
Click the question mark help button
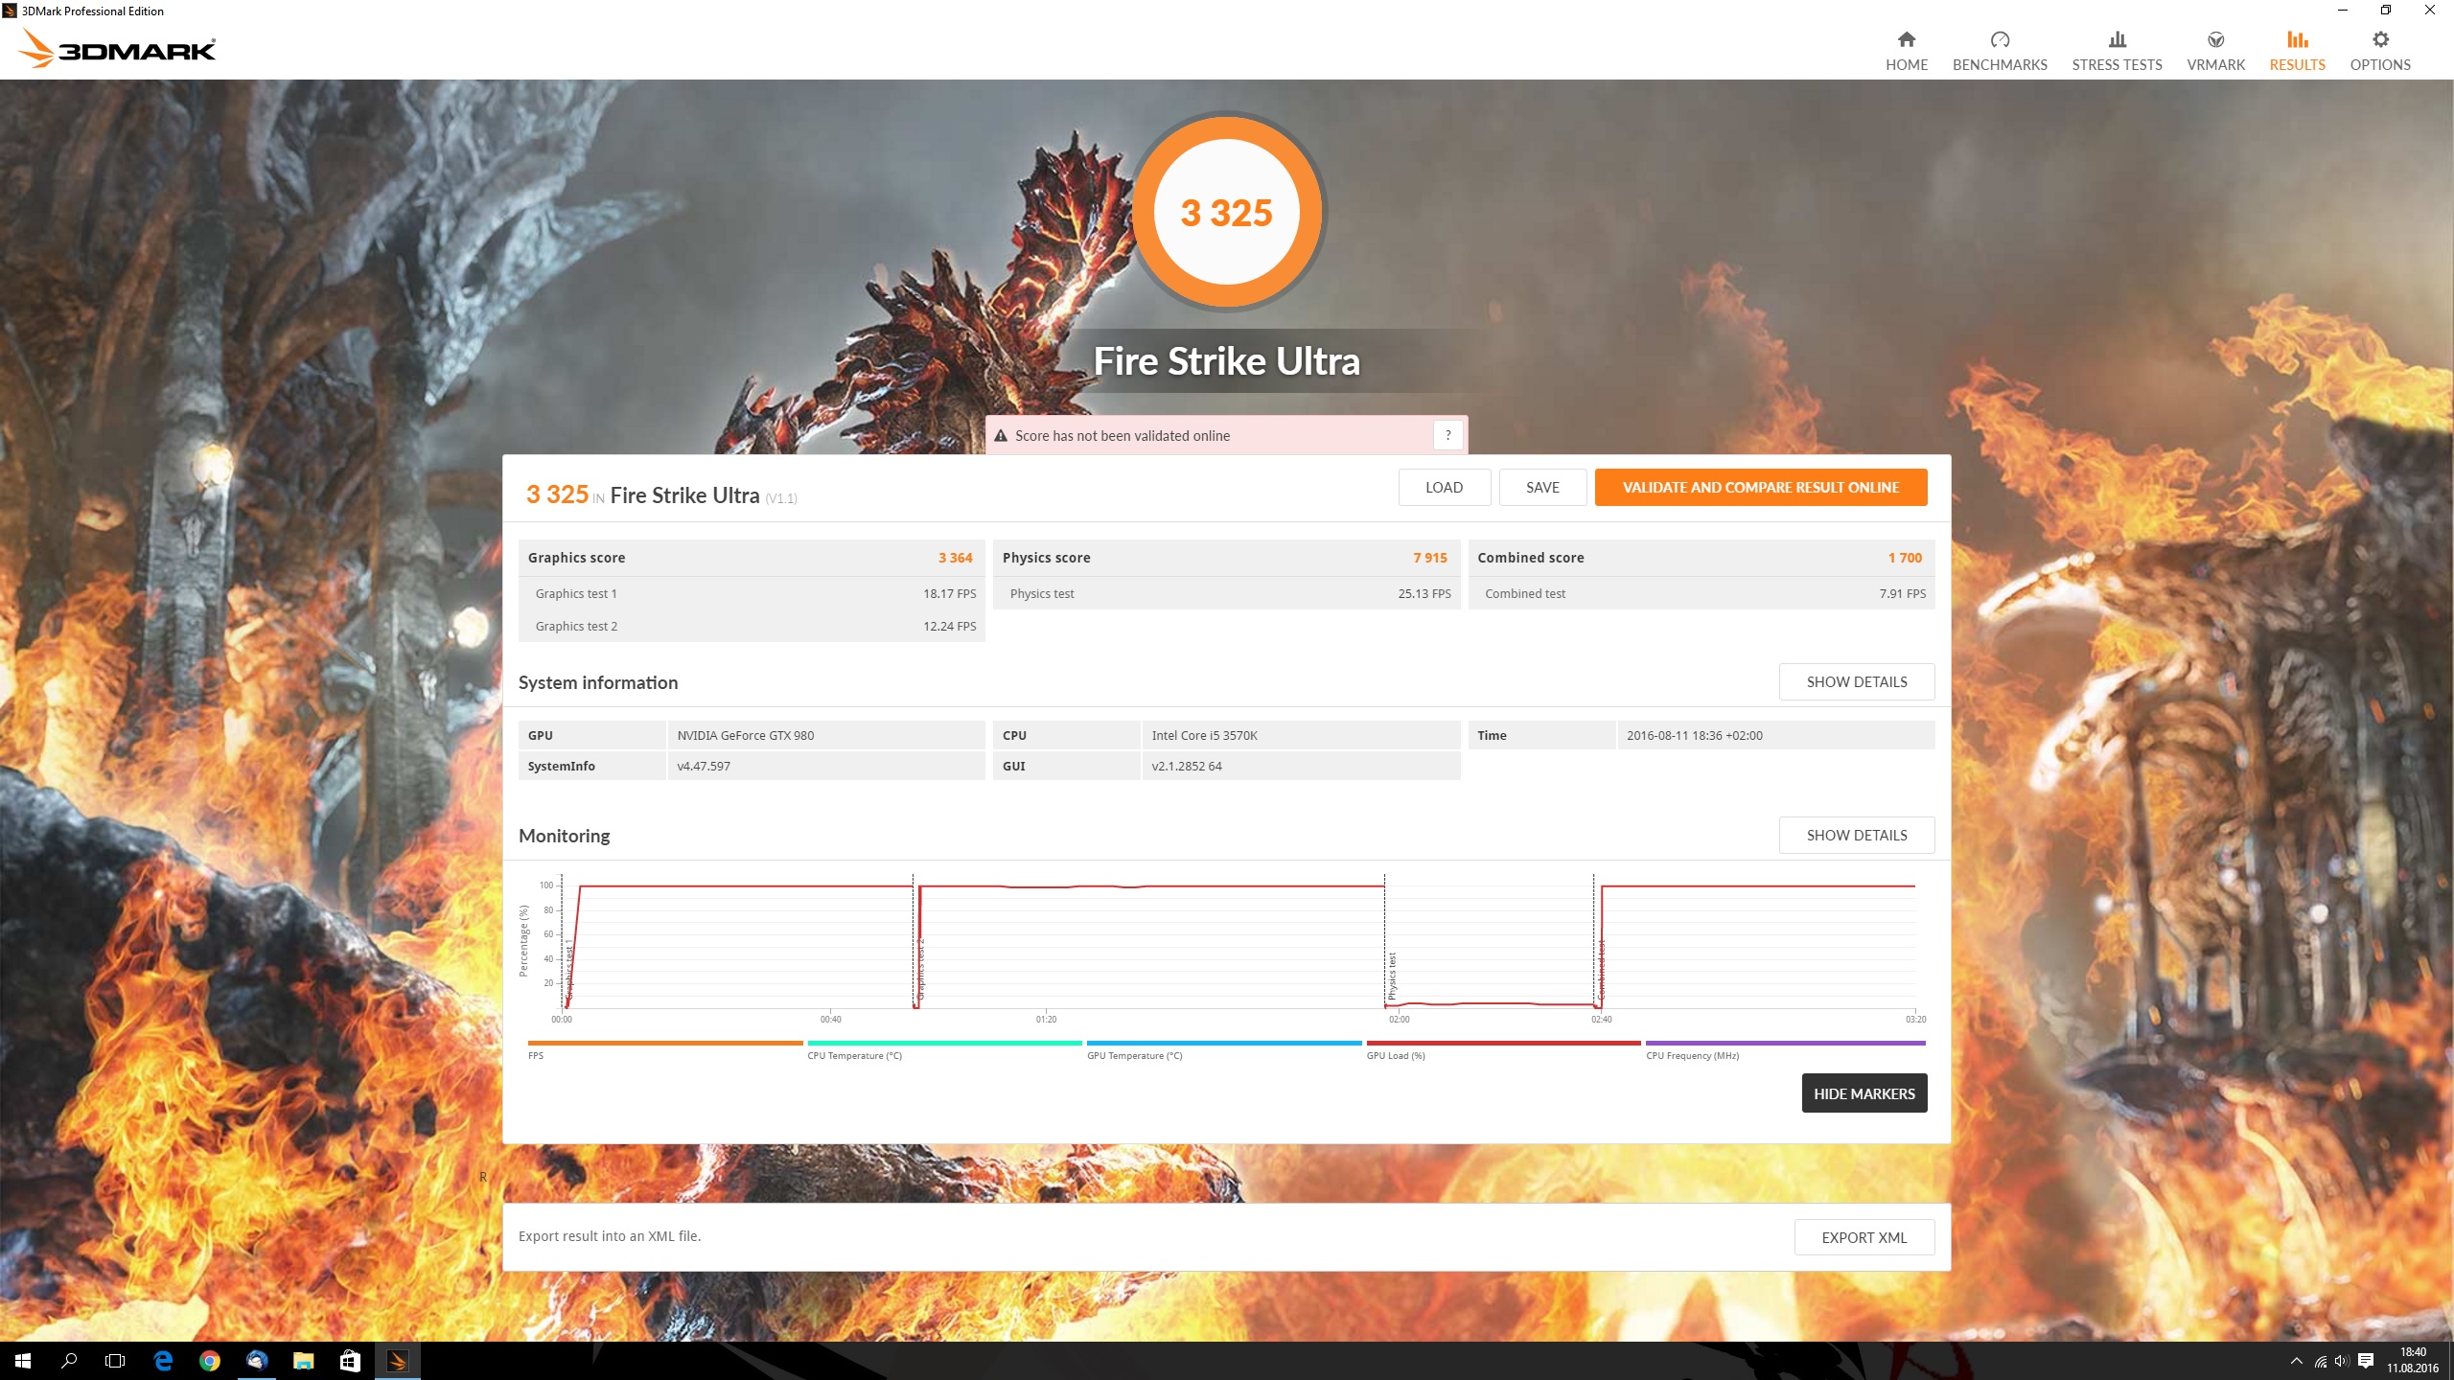click(1447, 435)
